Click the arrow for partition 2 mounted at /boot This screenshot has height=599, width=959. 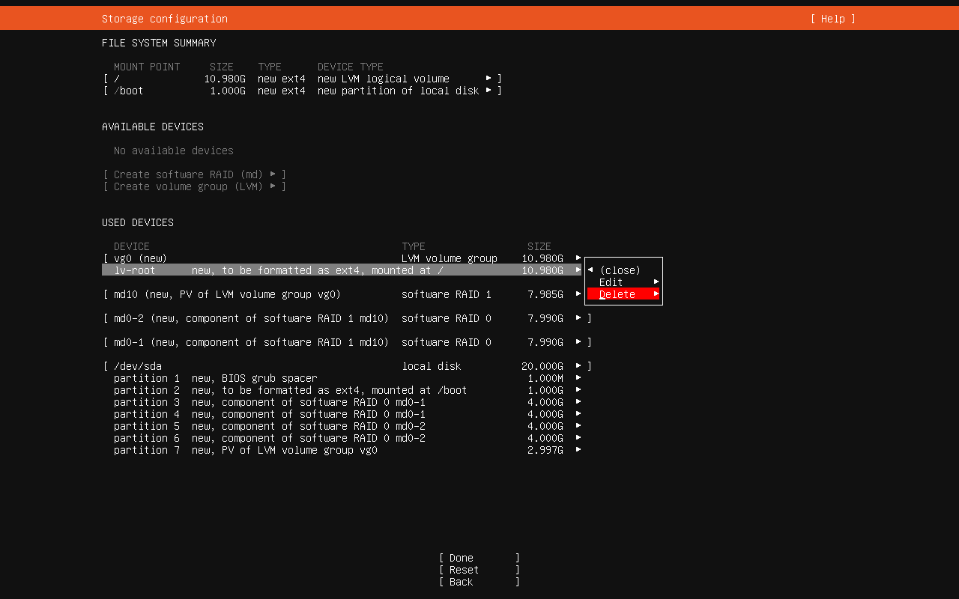point(578,390)
